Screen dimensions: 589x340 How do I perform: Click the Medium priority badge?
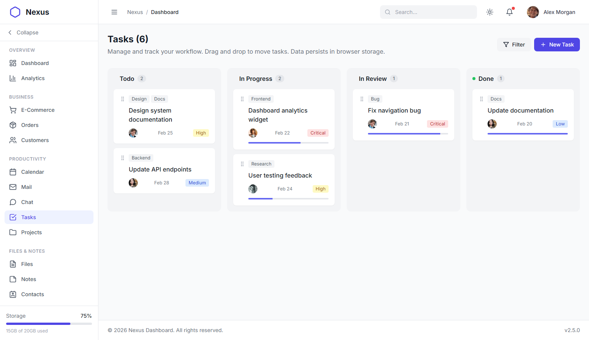(x=197, y=183)
